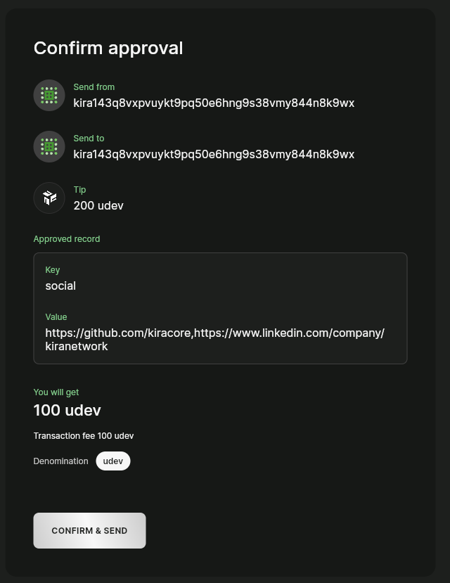
Task: Click the Confirm approval heading
Action: coord(108,48)
